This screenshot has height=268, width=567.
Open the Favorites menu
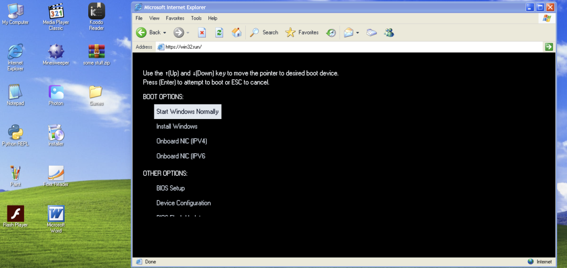(175, 18)
